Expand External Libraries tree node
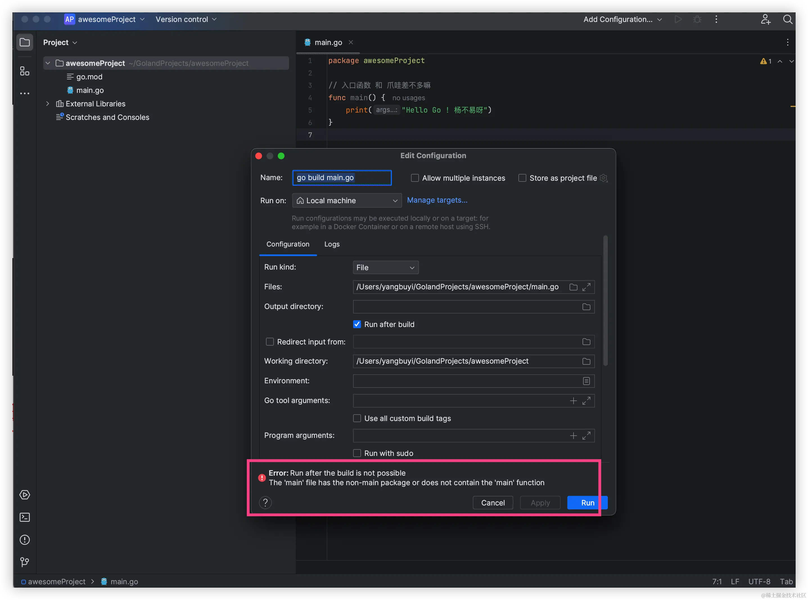This screenshot has height=600, width=808. [x=48, y=104]
